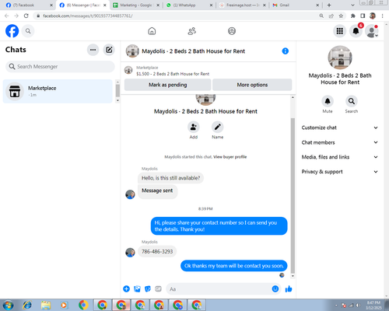Click the Facebook logo
This screenshot has width=389, height=311.
[x=12, y=31]
